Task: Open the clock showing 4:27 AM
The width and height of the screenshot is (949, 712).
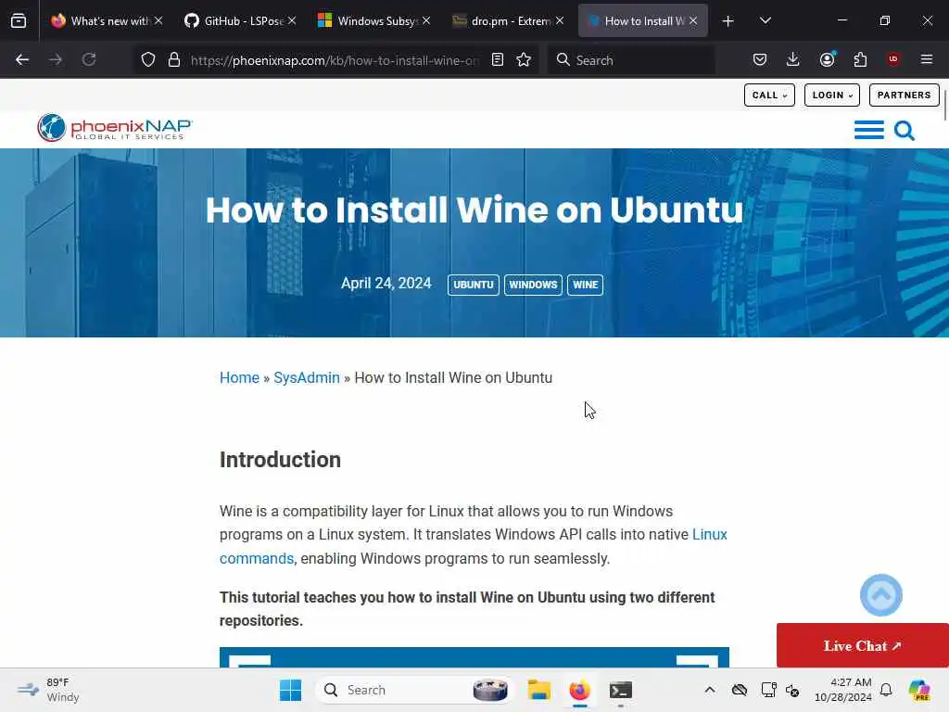Action: point(843,690)
